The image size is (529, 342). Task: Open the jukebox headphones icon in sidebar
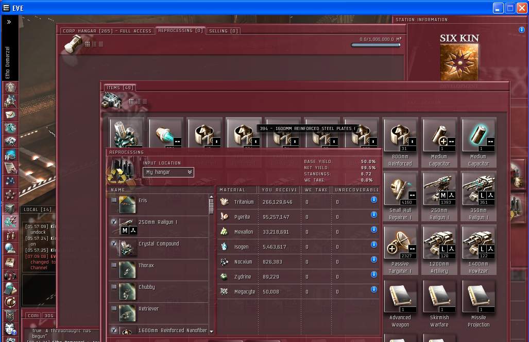(10, 275)
